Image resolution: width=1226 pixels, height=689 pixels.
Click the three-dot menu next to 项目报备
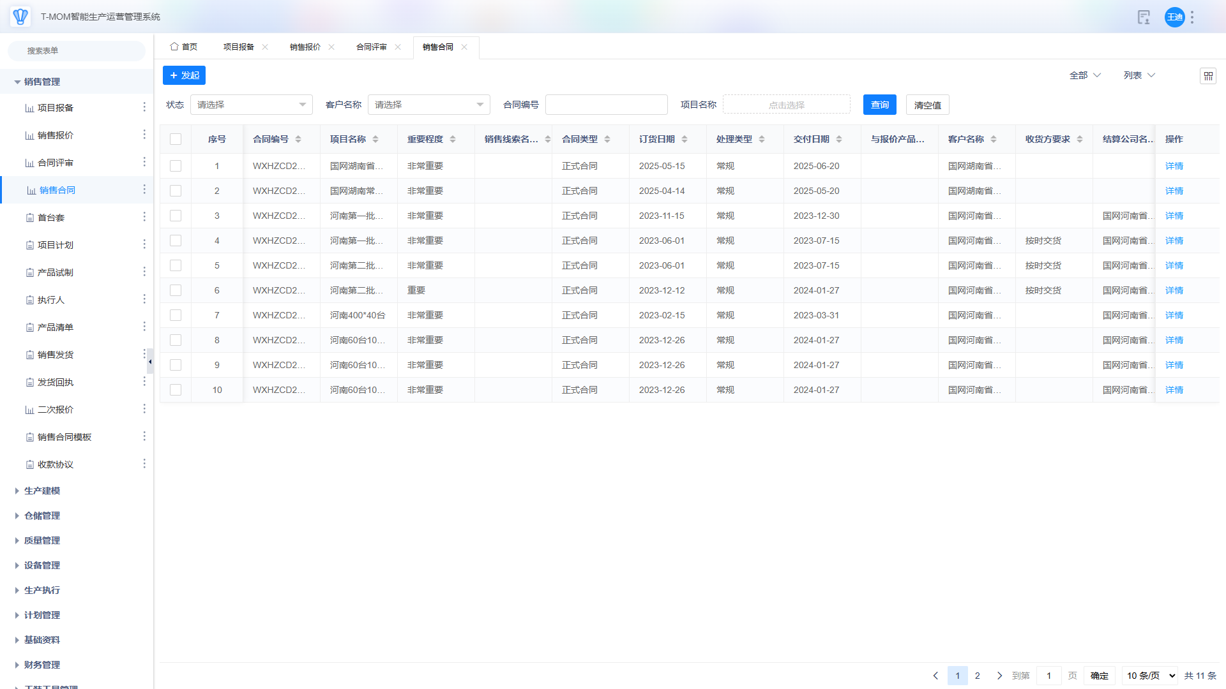click(x=144, y=107)
